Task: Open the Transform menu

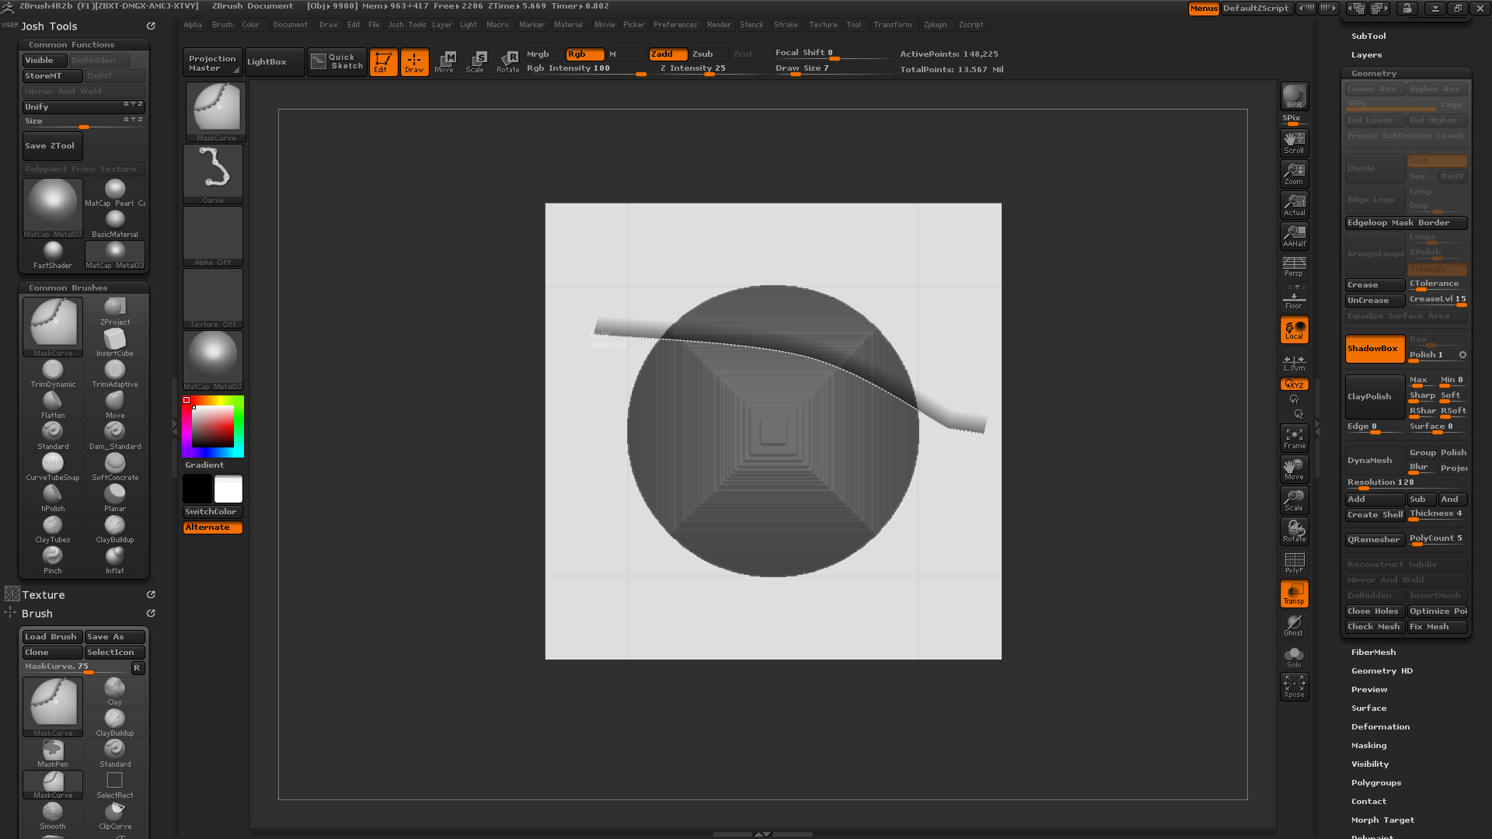Action: [x=892, y=24]
